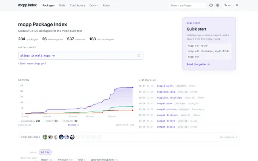Toggle the 'all packages 234' chart legend

pyautogui.click(x=29, y=121)
